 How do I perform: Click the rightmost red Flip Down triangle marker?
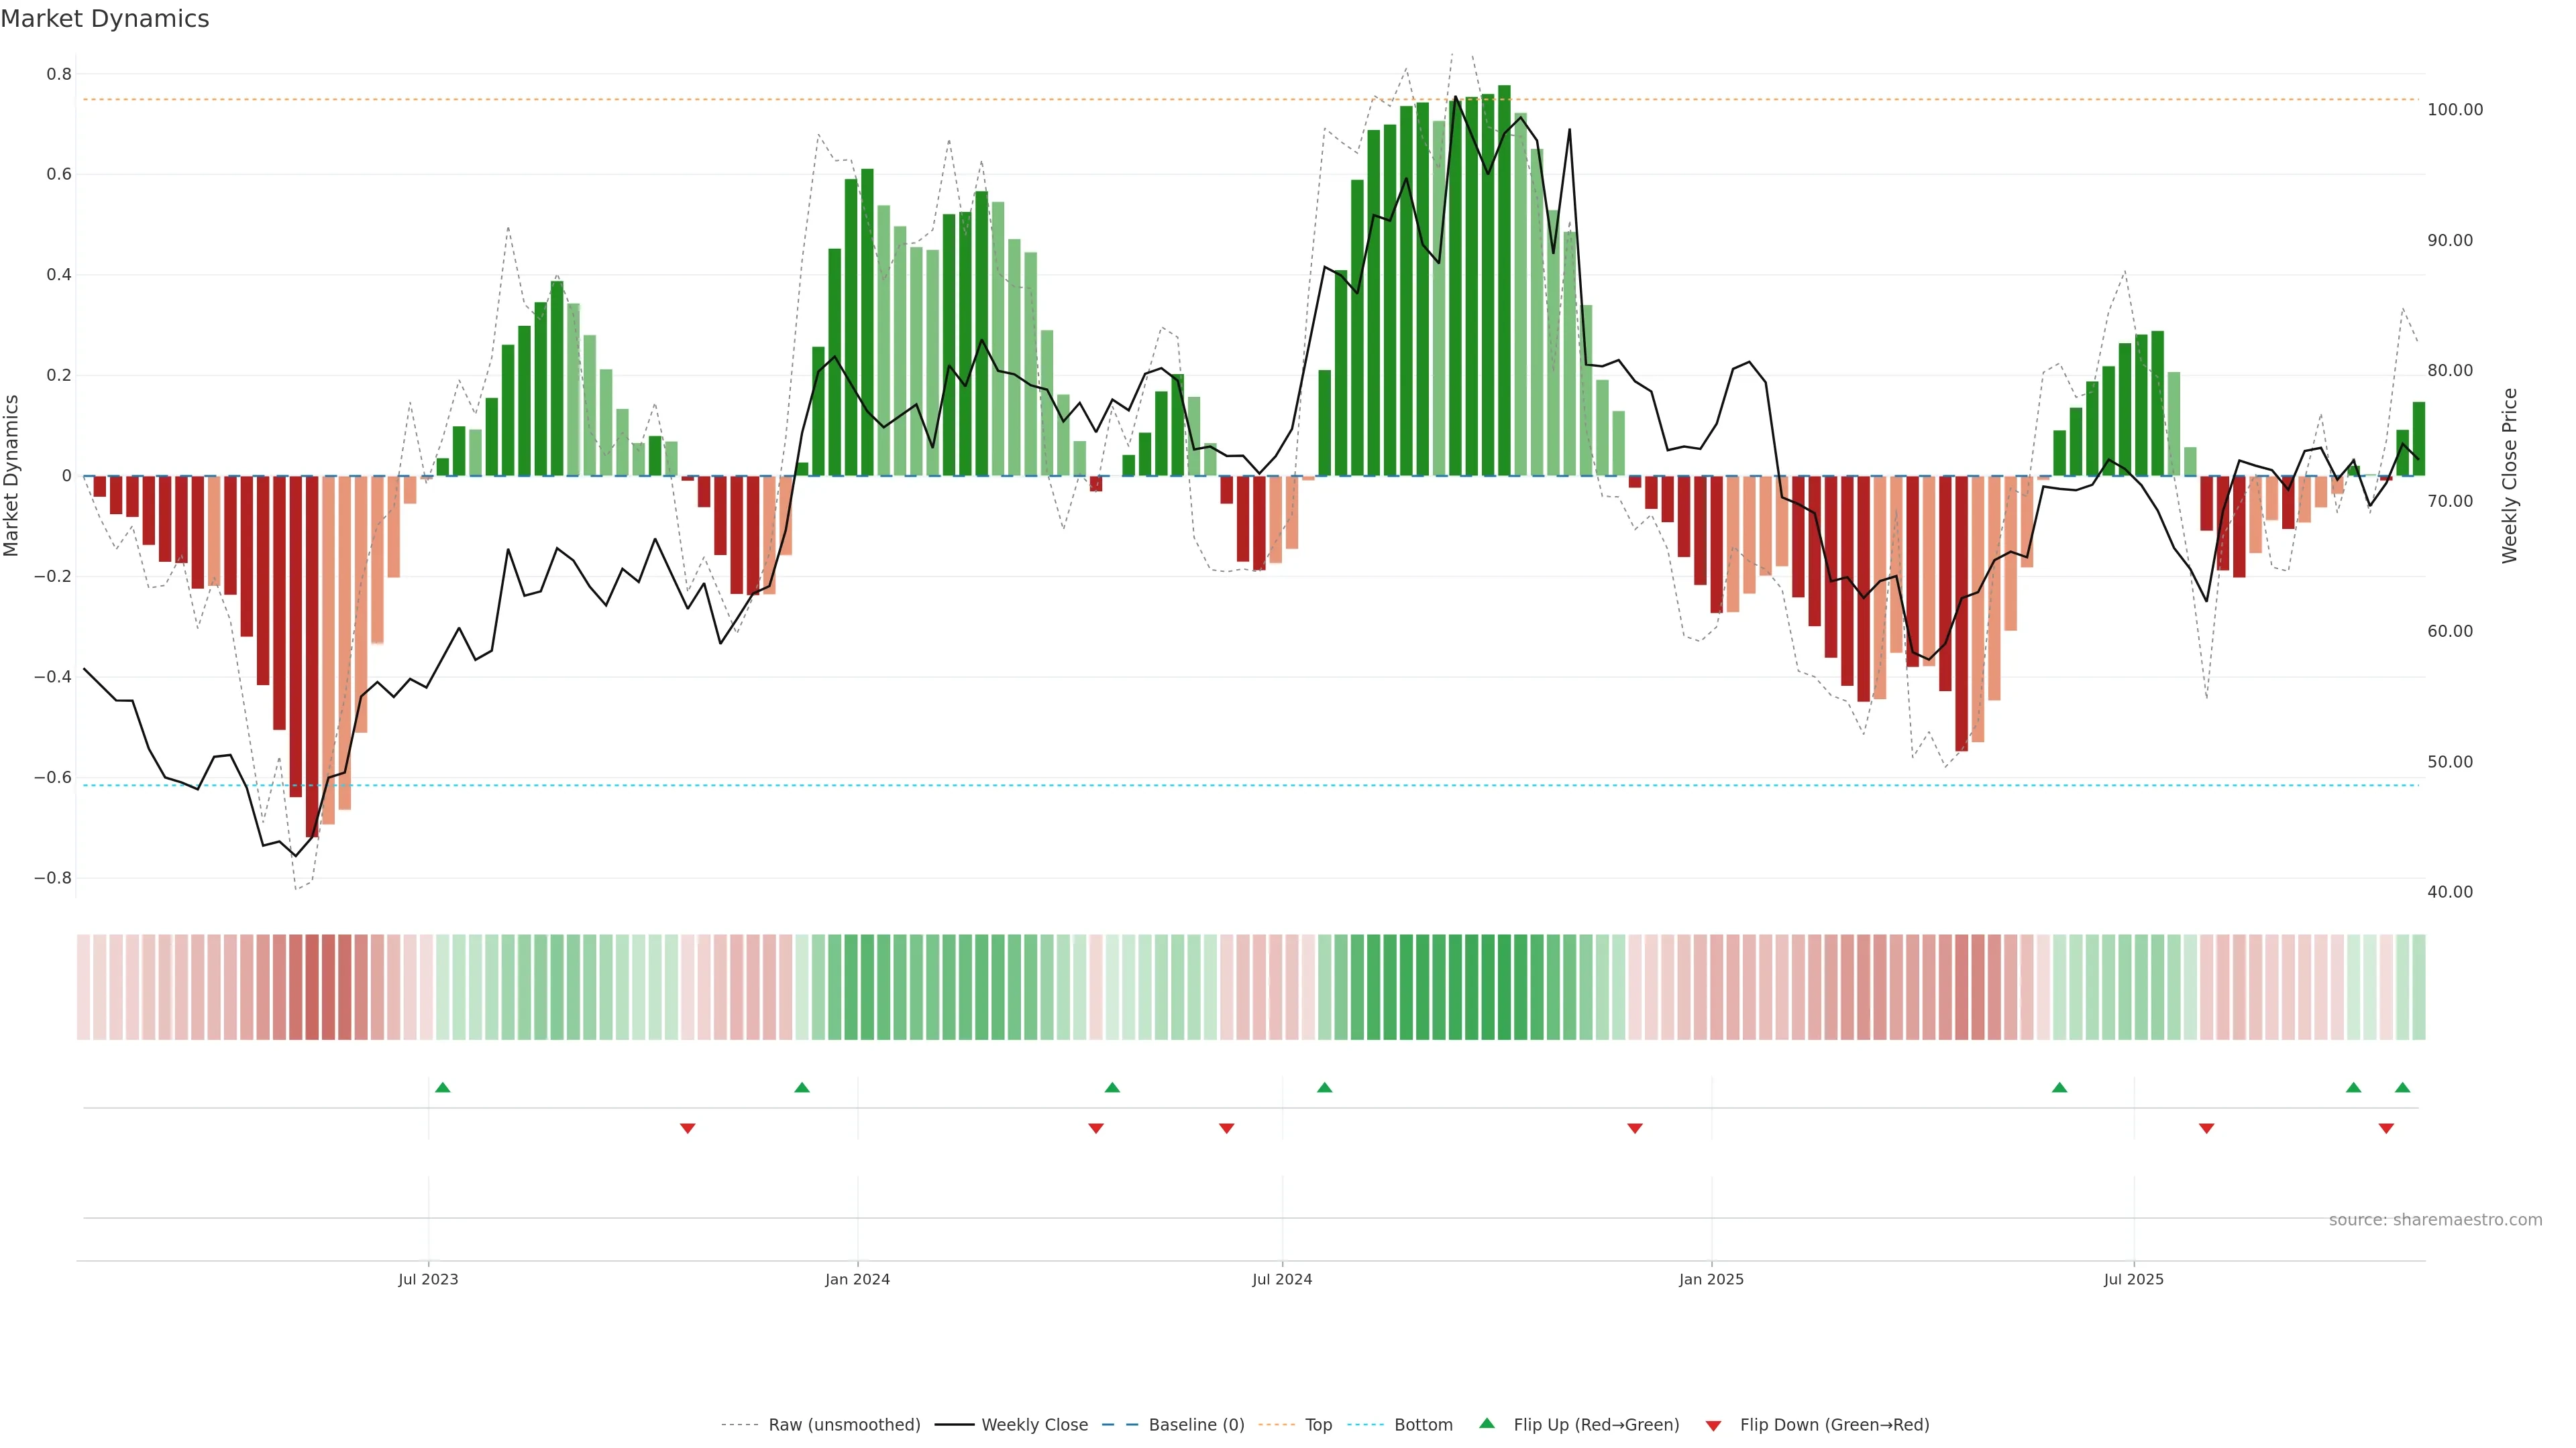[x=2387, y=1128]
